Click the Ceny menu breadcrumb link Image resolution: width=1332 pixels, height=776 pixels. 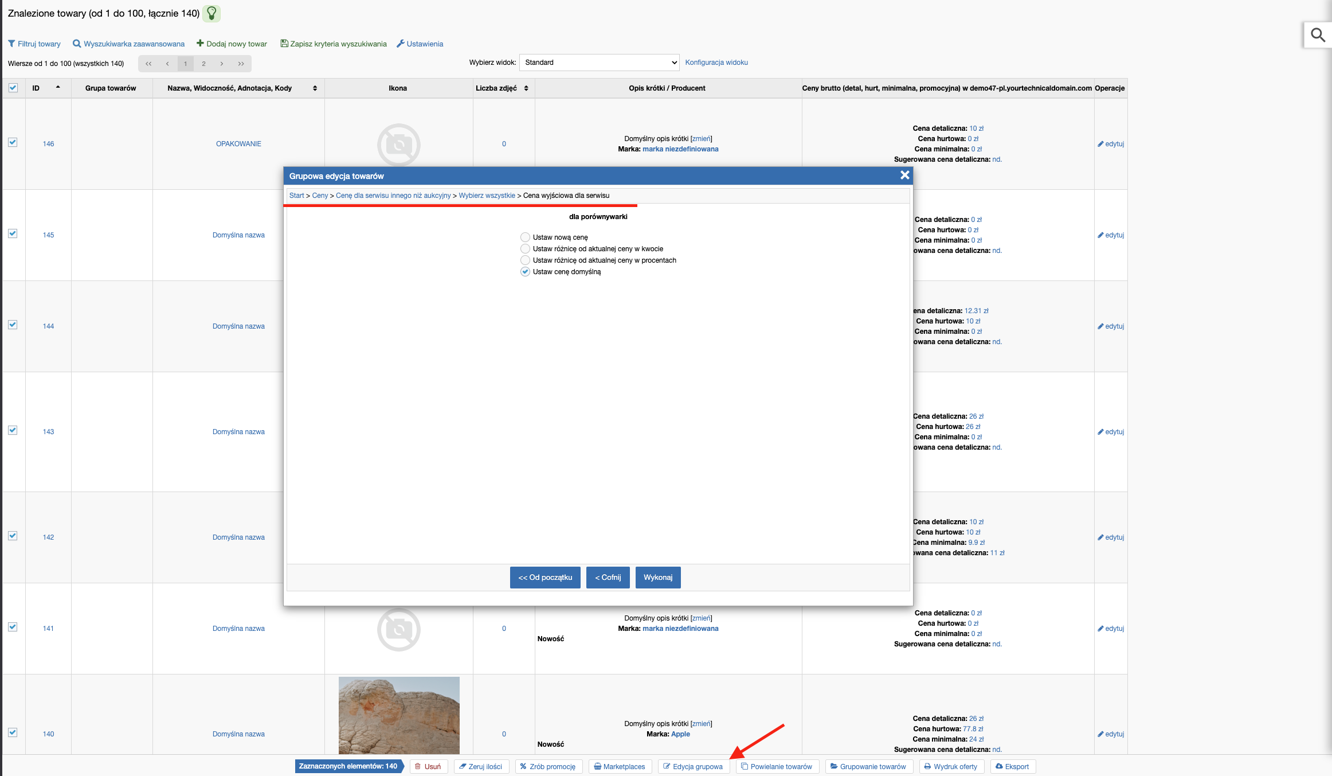(320, 195)
